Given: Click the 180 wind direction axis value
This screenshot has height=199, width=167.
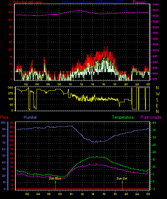Looking at the screenshot, I should 10,99.
